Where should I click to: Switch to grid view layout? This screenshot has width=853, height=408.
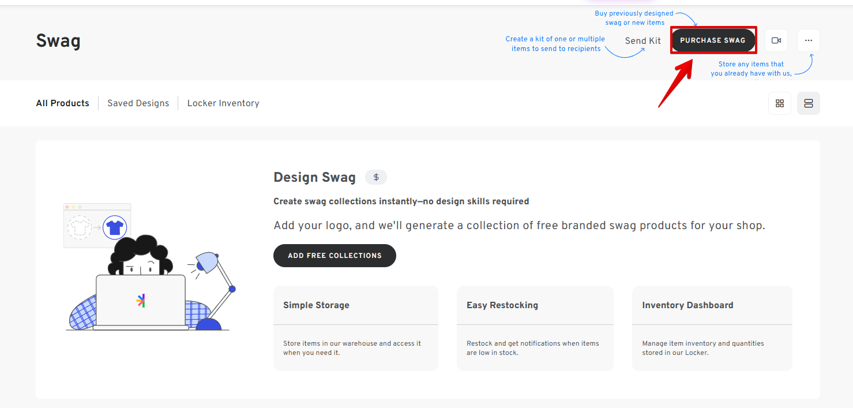(780, 103)
